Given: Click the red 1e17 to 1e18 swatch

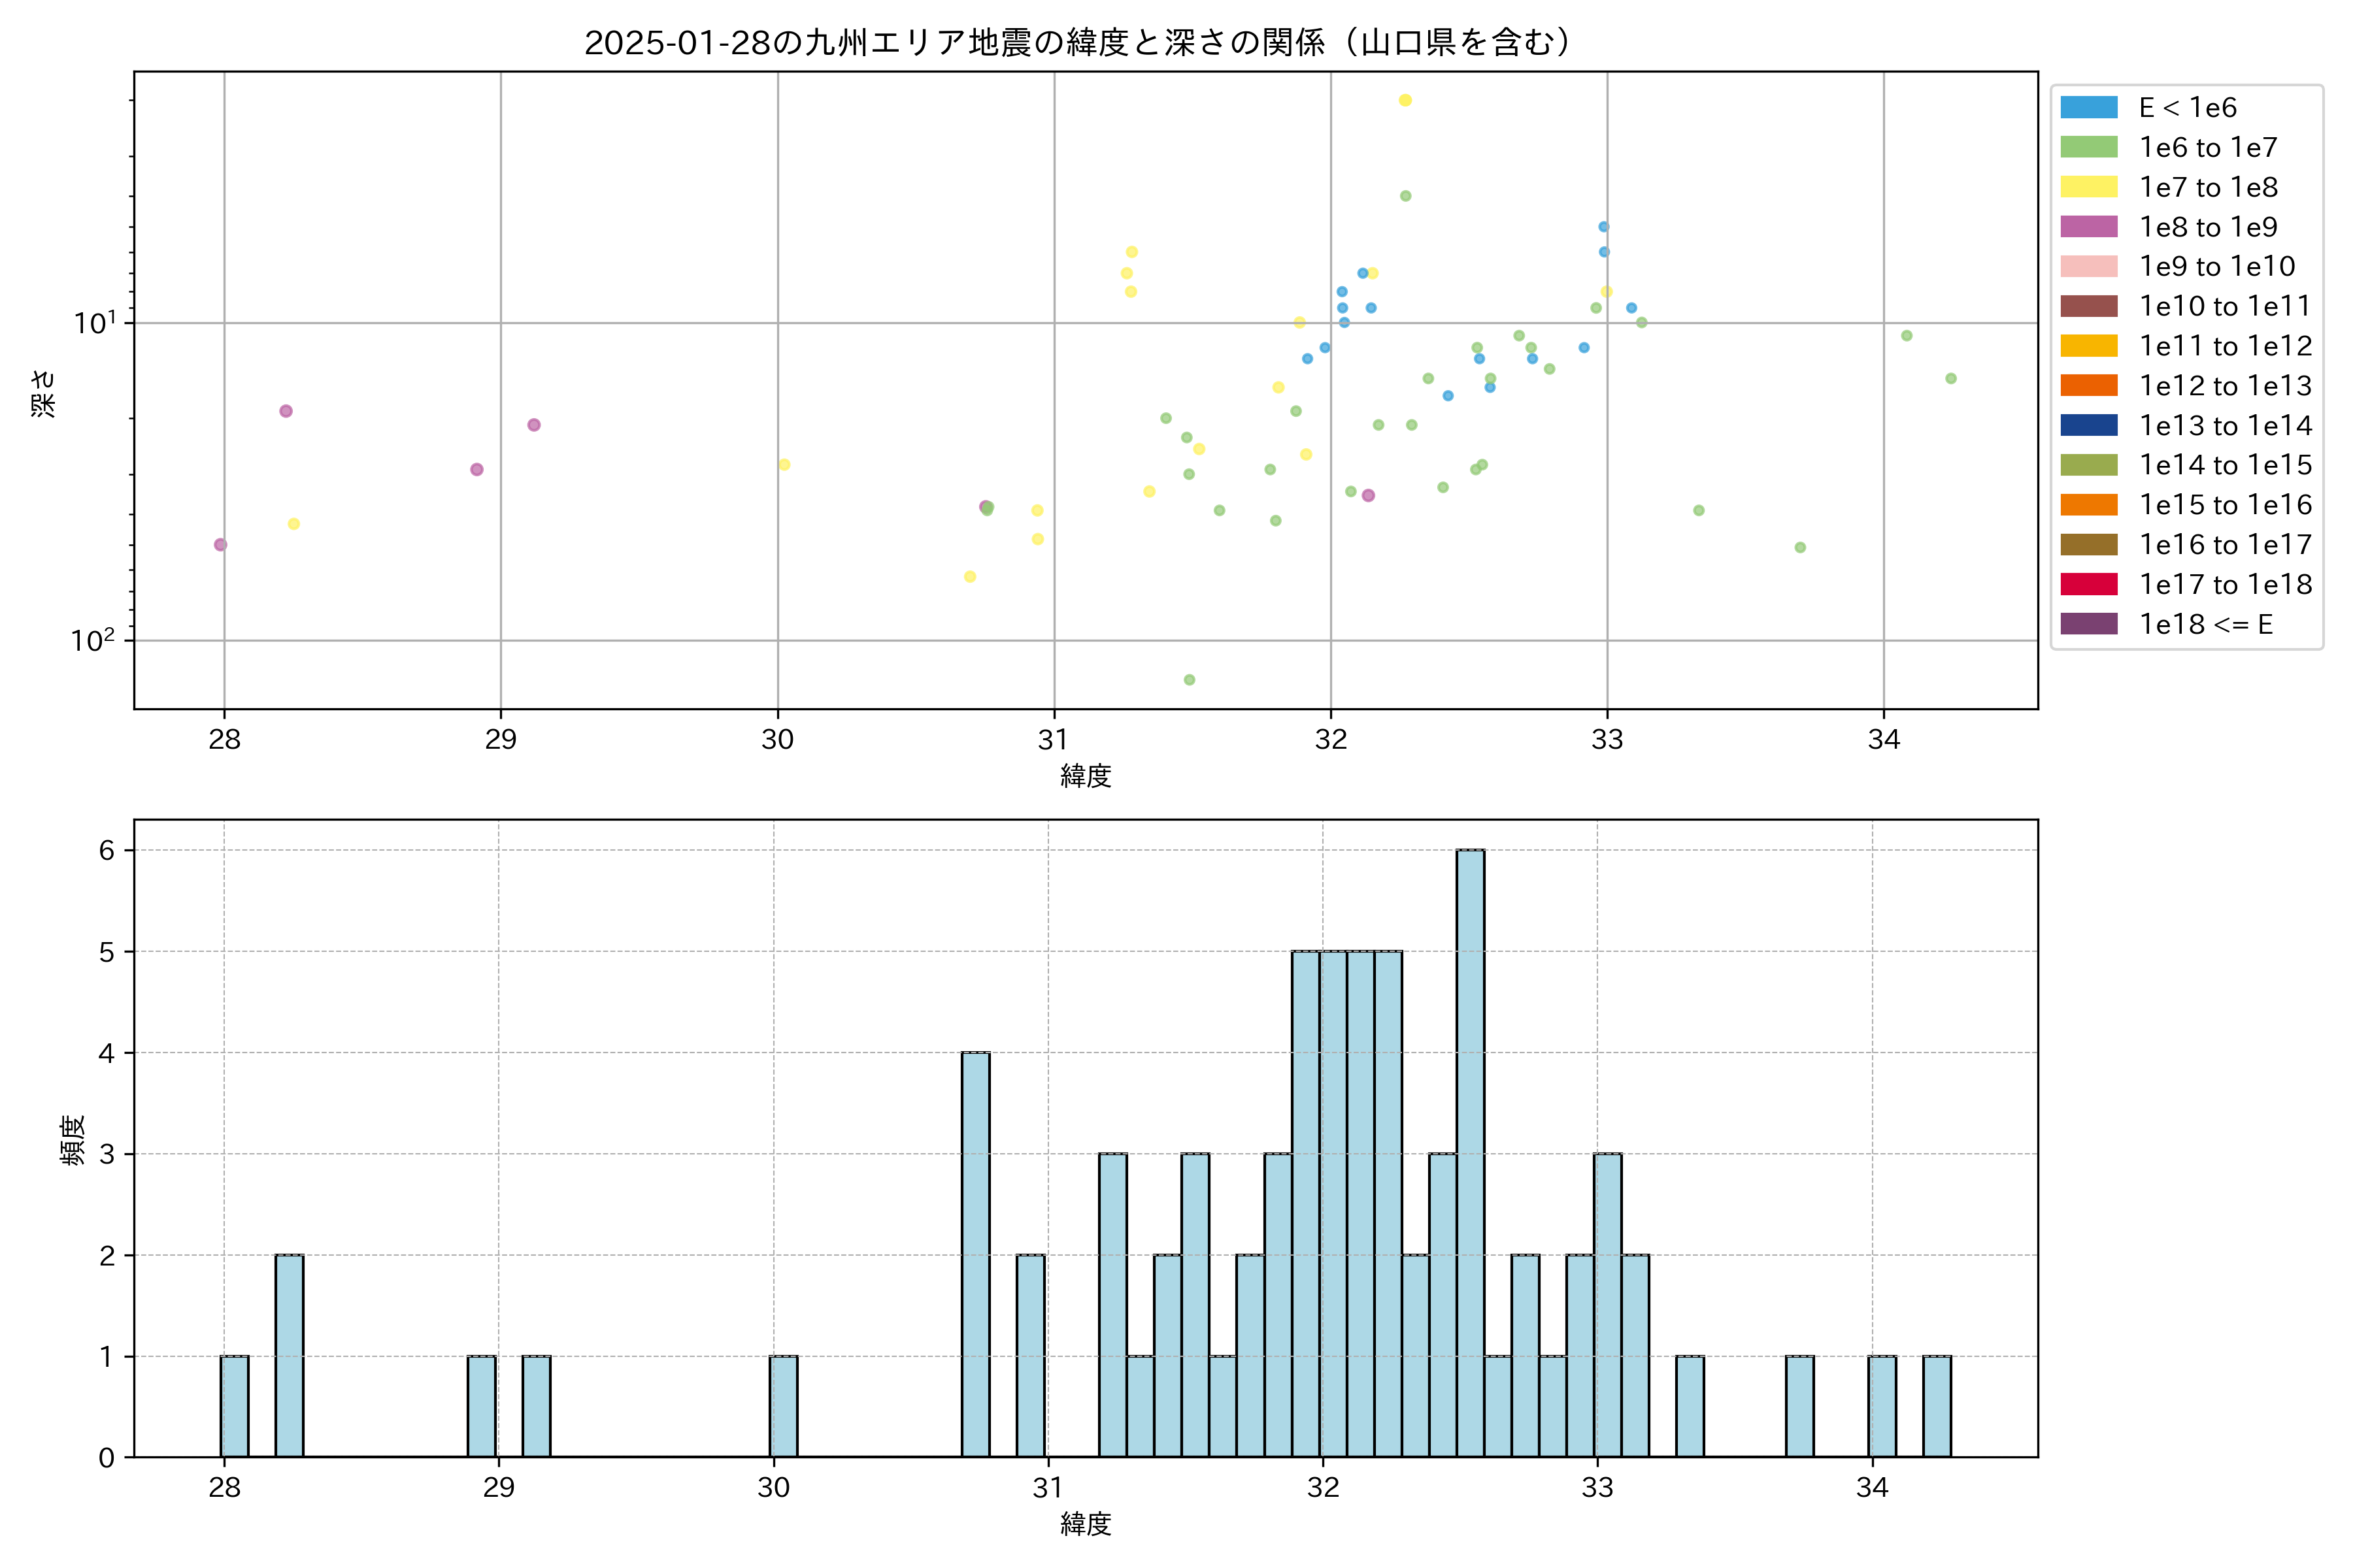Looking at the screenshot, I should pos(2088,584).
